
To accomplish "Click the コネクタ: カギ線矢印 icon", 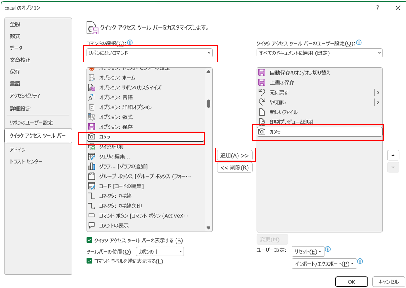I will pyautogui.click(x=92, y=206).
